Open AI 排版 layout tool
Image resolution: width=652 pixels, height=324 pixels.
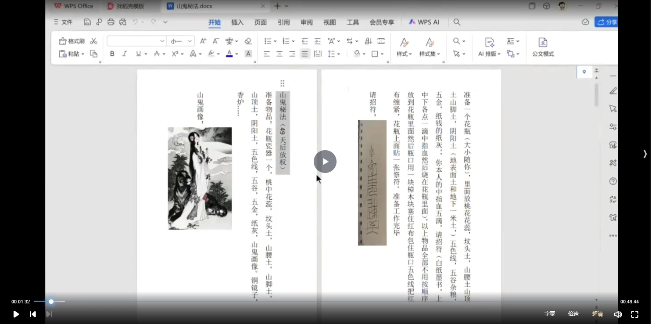point(489,47)
